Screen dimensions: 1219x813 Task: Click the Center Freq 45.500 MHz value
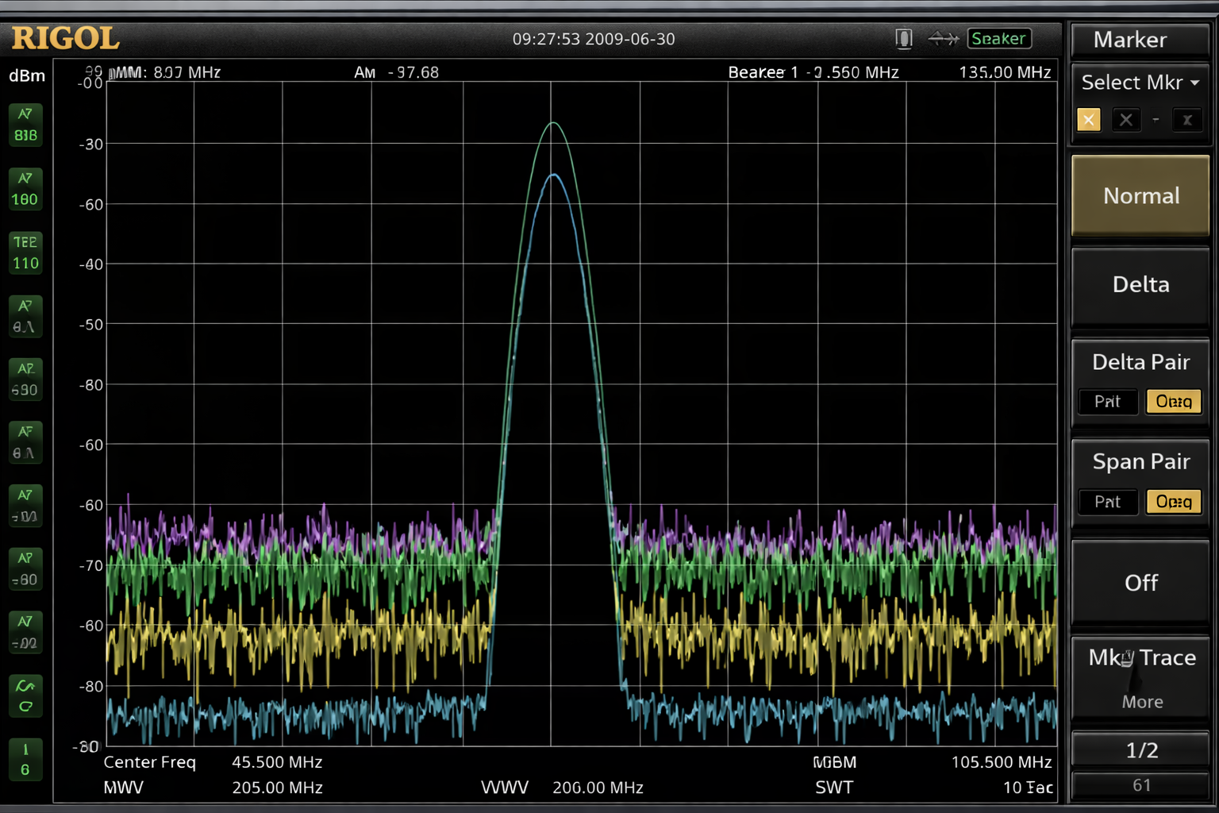coord(276,762)
